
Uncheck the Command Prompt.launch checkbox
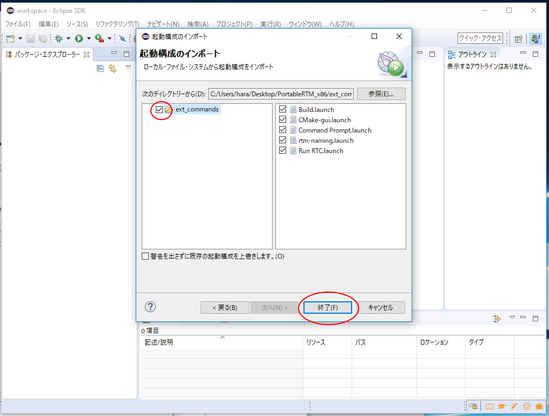coord(282,130)
